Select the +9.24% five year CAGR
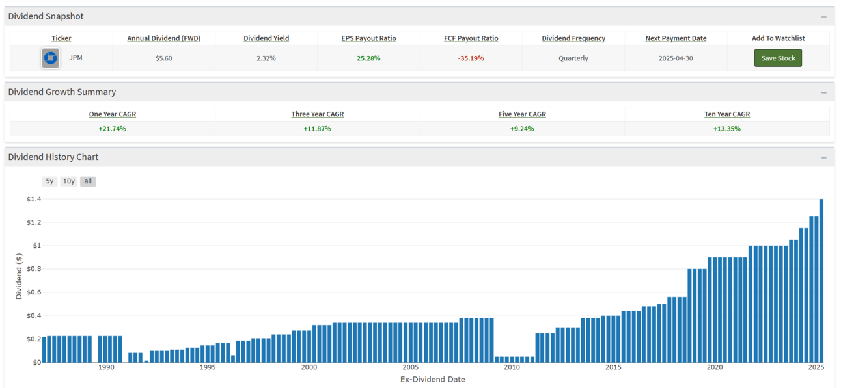The image size is (841, 388). [x=522, y=129]
